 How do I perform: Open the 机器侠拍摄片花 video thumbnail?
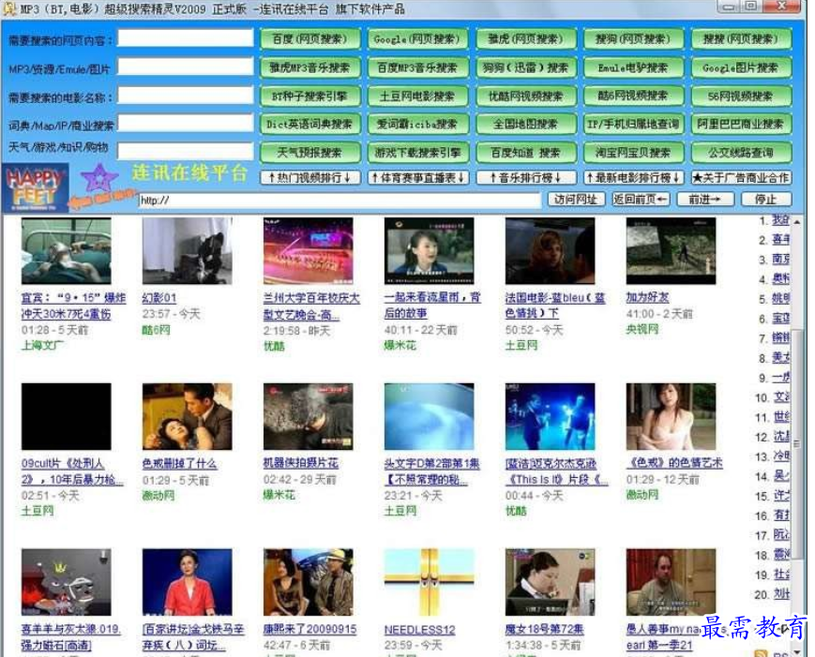309,416
